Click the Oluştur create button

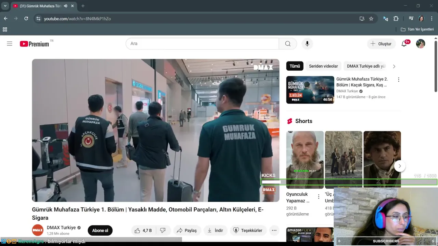click(381, 44)
